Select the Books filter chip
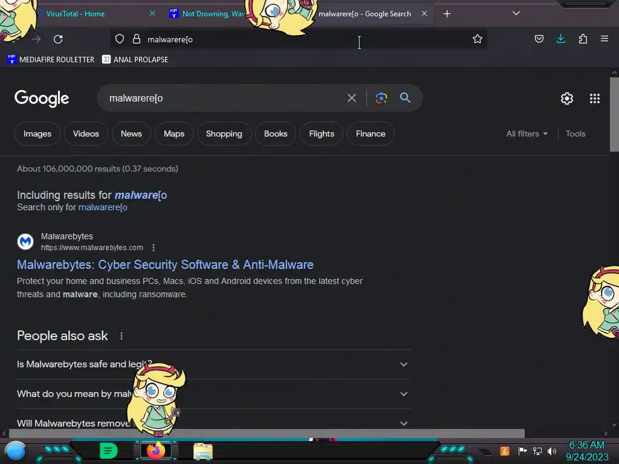 coord(276,134)
